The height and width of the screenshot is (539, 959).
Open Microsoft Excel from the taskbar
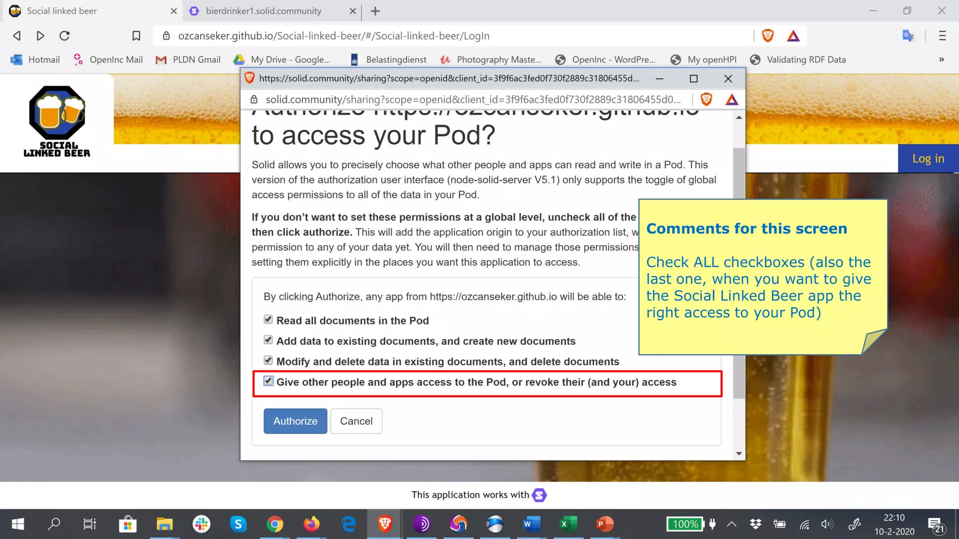(568, 524)
